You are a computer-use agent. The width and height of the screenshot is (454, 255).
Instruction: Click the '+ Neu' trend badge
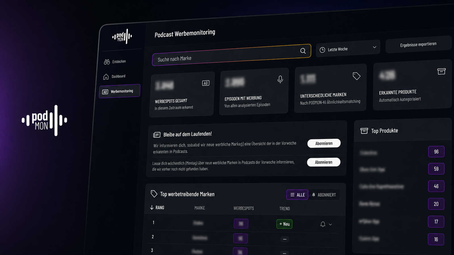click(x=284, y=224)
